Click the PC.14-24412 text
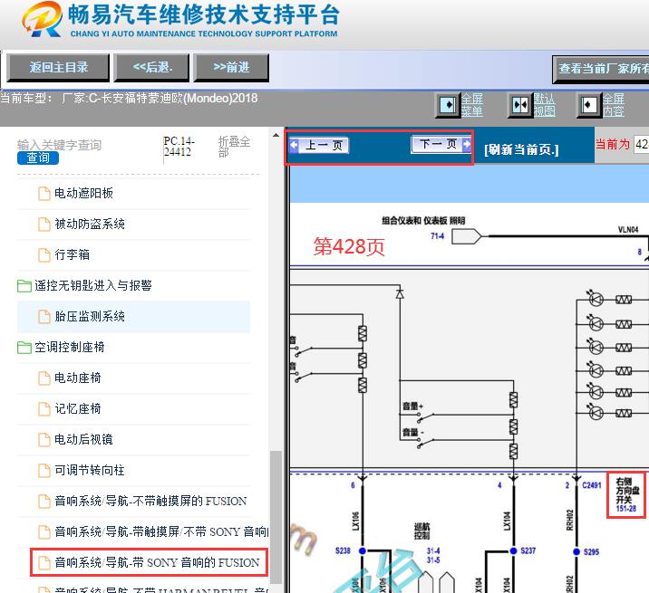The width and height of the screenshot is (649, 593). tap(179, 147)
